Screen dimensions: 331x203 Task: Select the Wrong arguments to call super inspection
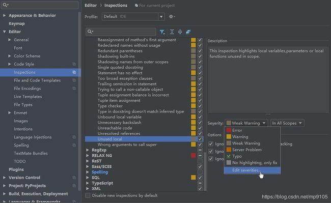coord(127,144)
